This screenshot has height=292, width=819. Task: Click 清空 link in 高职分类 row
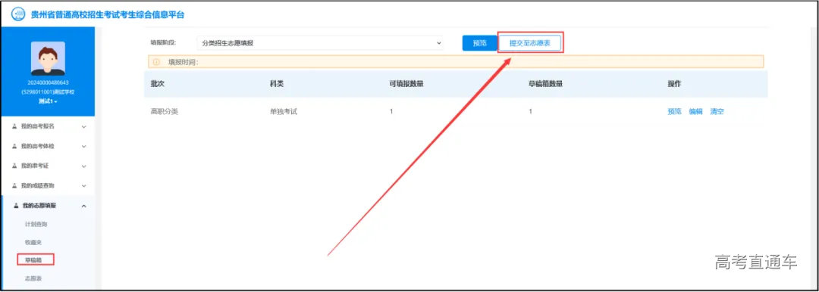[717, 112]
